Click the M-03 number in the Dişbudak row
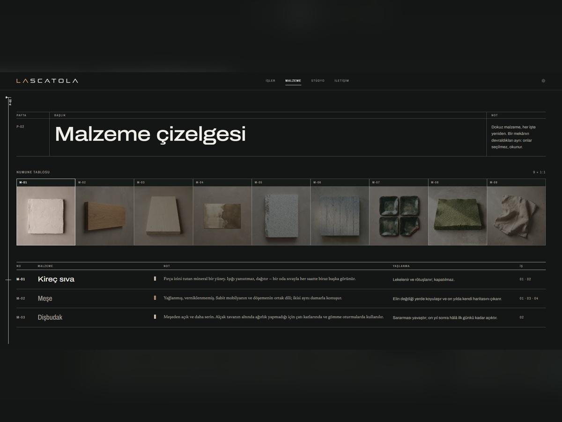Image resolution: width=562 pixels, height=422 pixels. click(x=21, y=317)
